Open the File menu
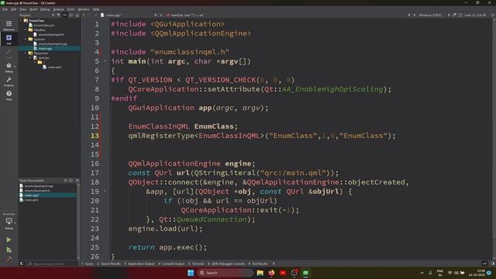This screenshot has height=279, width=496. [5, 9]
